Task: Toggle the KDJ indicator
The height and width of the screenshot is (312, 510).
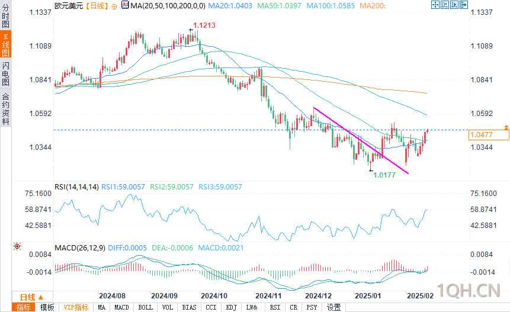Action: [231, 307]
